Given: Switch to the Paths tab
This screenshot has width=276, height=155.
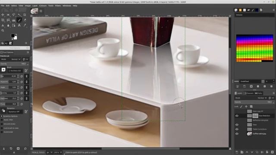Looking at the screenshot, I should 258,93.
